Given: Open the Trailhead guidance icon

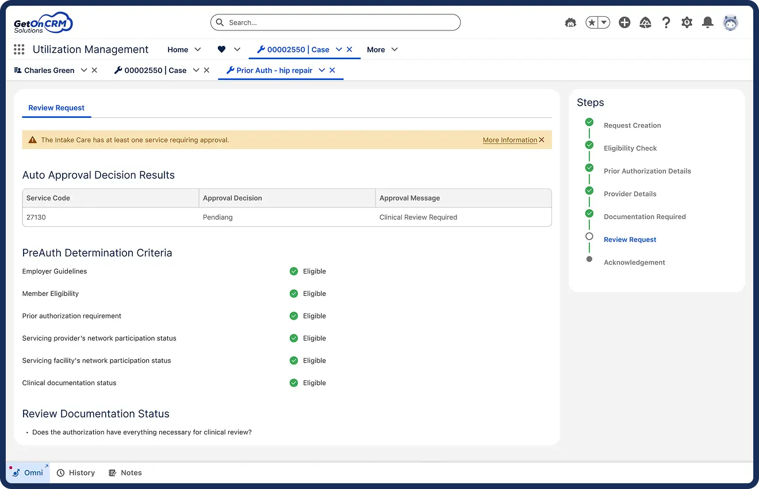Looking at the screenshot, I should 645,22.
